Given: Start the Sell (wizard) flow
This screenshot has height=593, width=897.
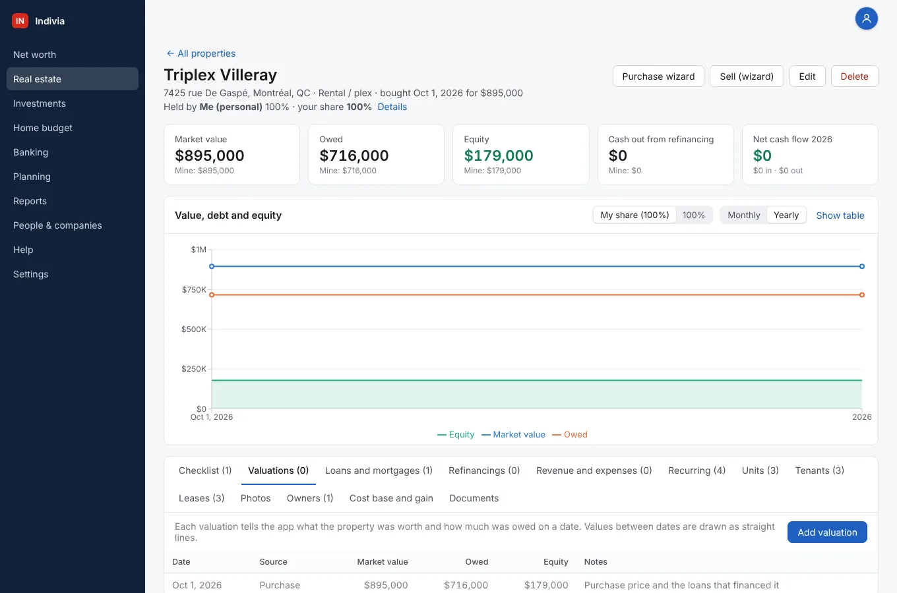Looking at the screenshot, I should tap(747, 76).
